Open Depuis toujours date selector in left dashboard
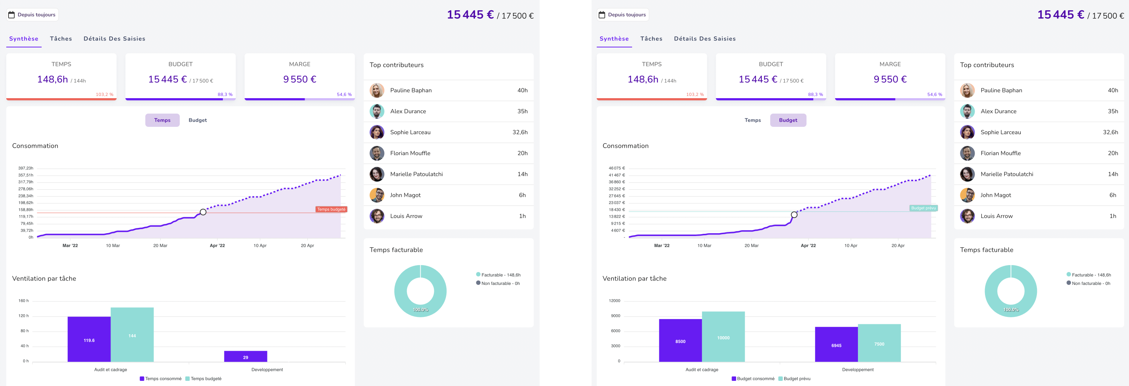1129x386 pixels. (x=32, y=15)
